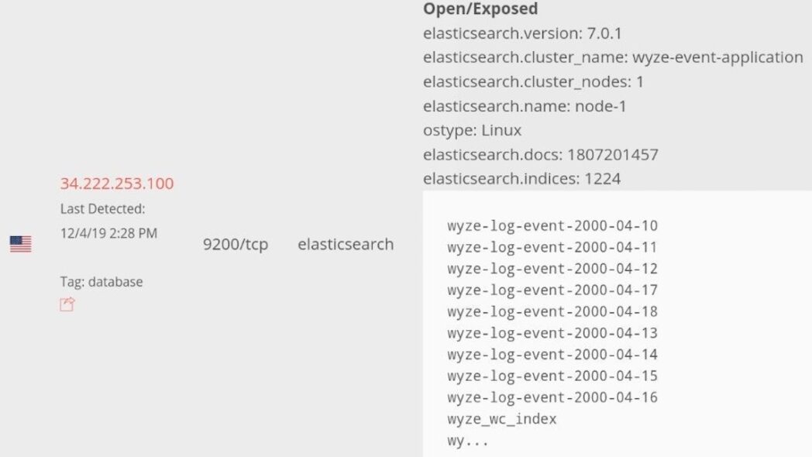The height and width of the screenshot is (457, 812).
Task: Choose index wyze-log-event-2000-04-13
Action: pos(552,333)
